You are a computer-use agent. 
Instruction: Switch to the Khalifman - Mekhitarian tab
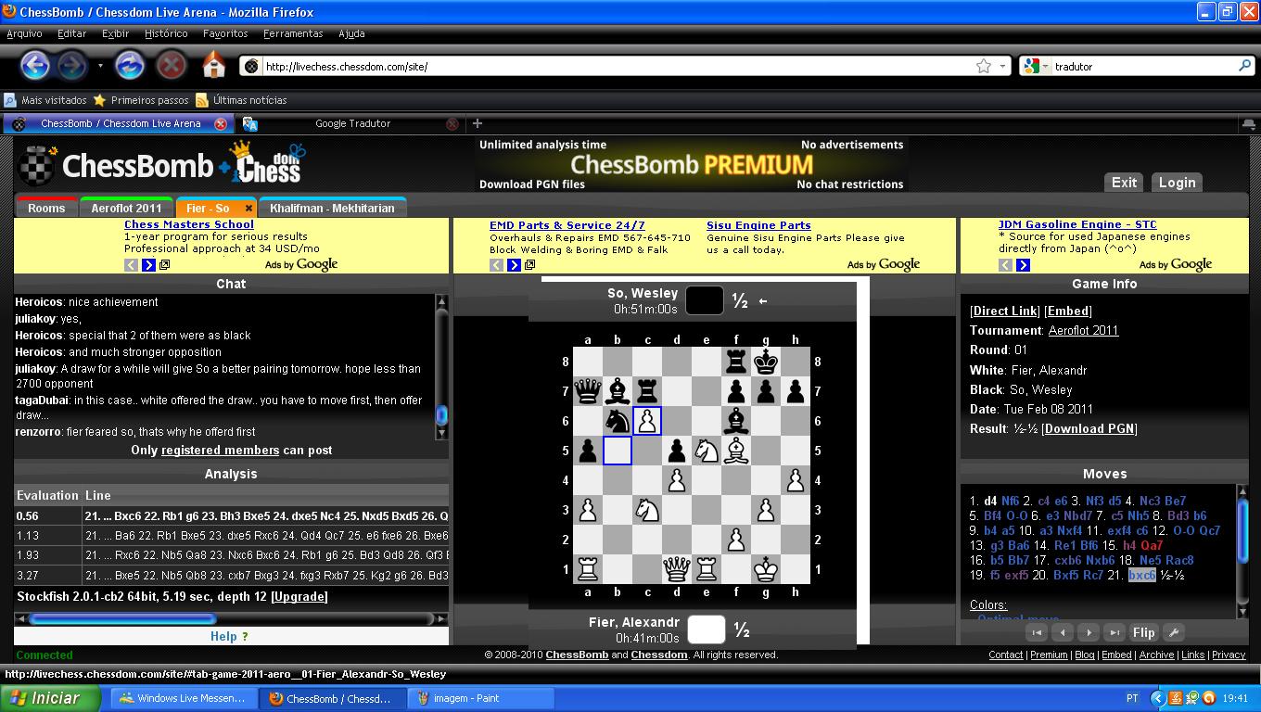(x=332, y=208)
